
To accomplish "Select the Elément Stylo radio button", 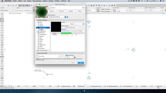I will pyautogui.click(x=66, y=55).
